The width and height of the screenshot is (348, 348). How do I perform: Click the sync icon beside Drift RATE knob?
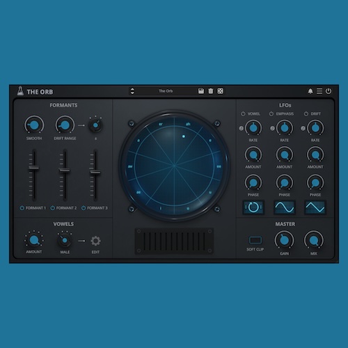(x=303, y=128)
